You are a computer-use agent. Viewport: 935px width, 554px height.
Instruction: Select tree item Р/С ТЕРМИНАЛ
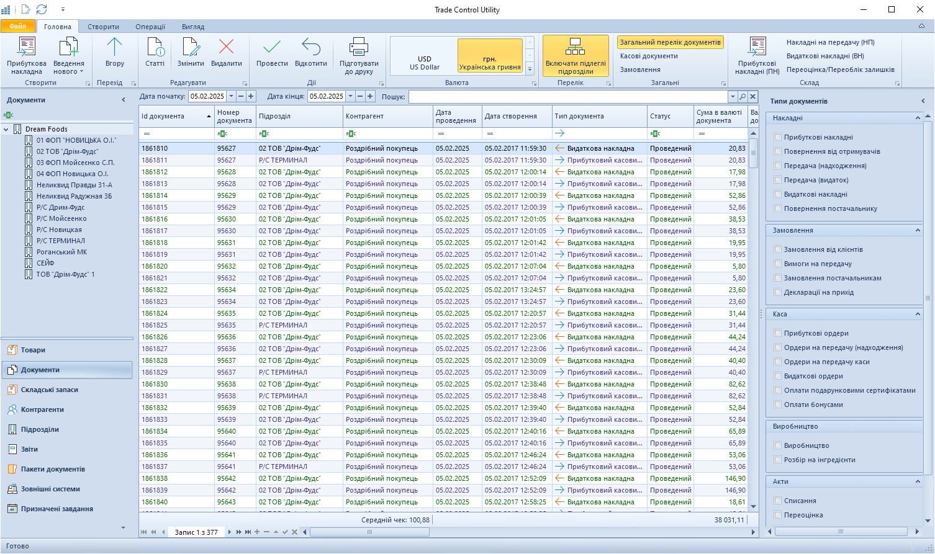(61, 241)
